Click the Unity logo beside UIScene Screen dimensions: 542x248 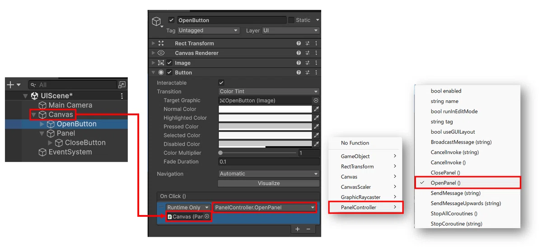(x=34, y=96)
